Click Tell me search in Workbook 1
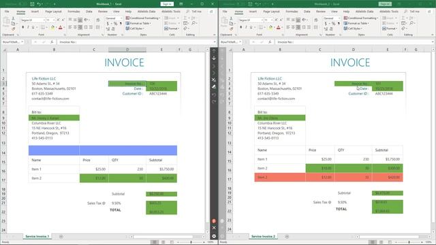 click(194, 12)
